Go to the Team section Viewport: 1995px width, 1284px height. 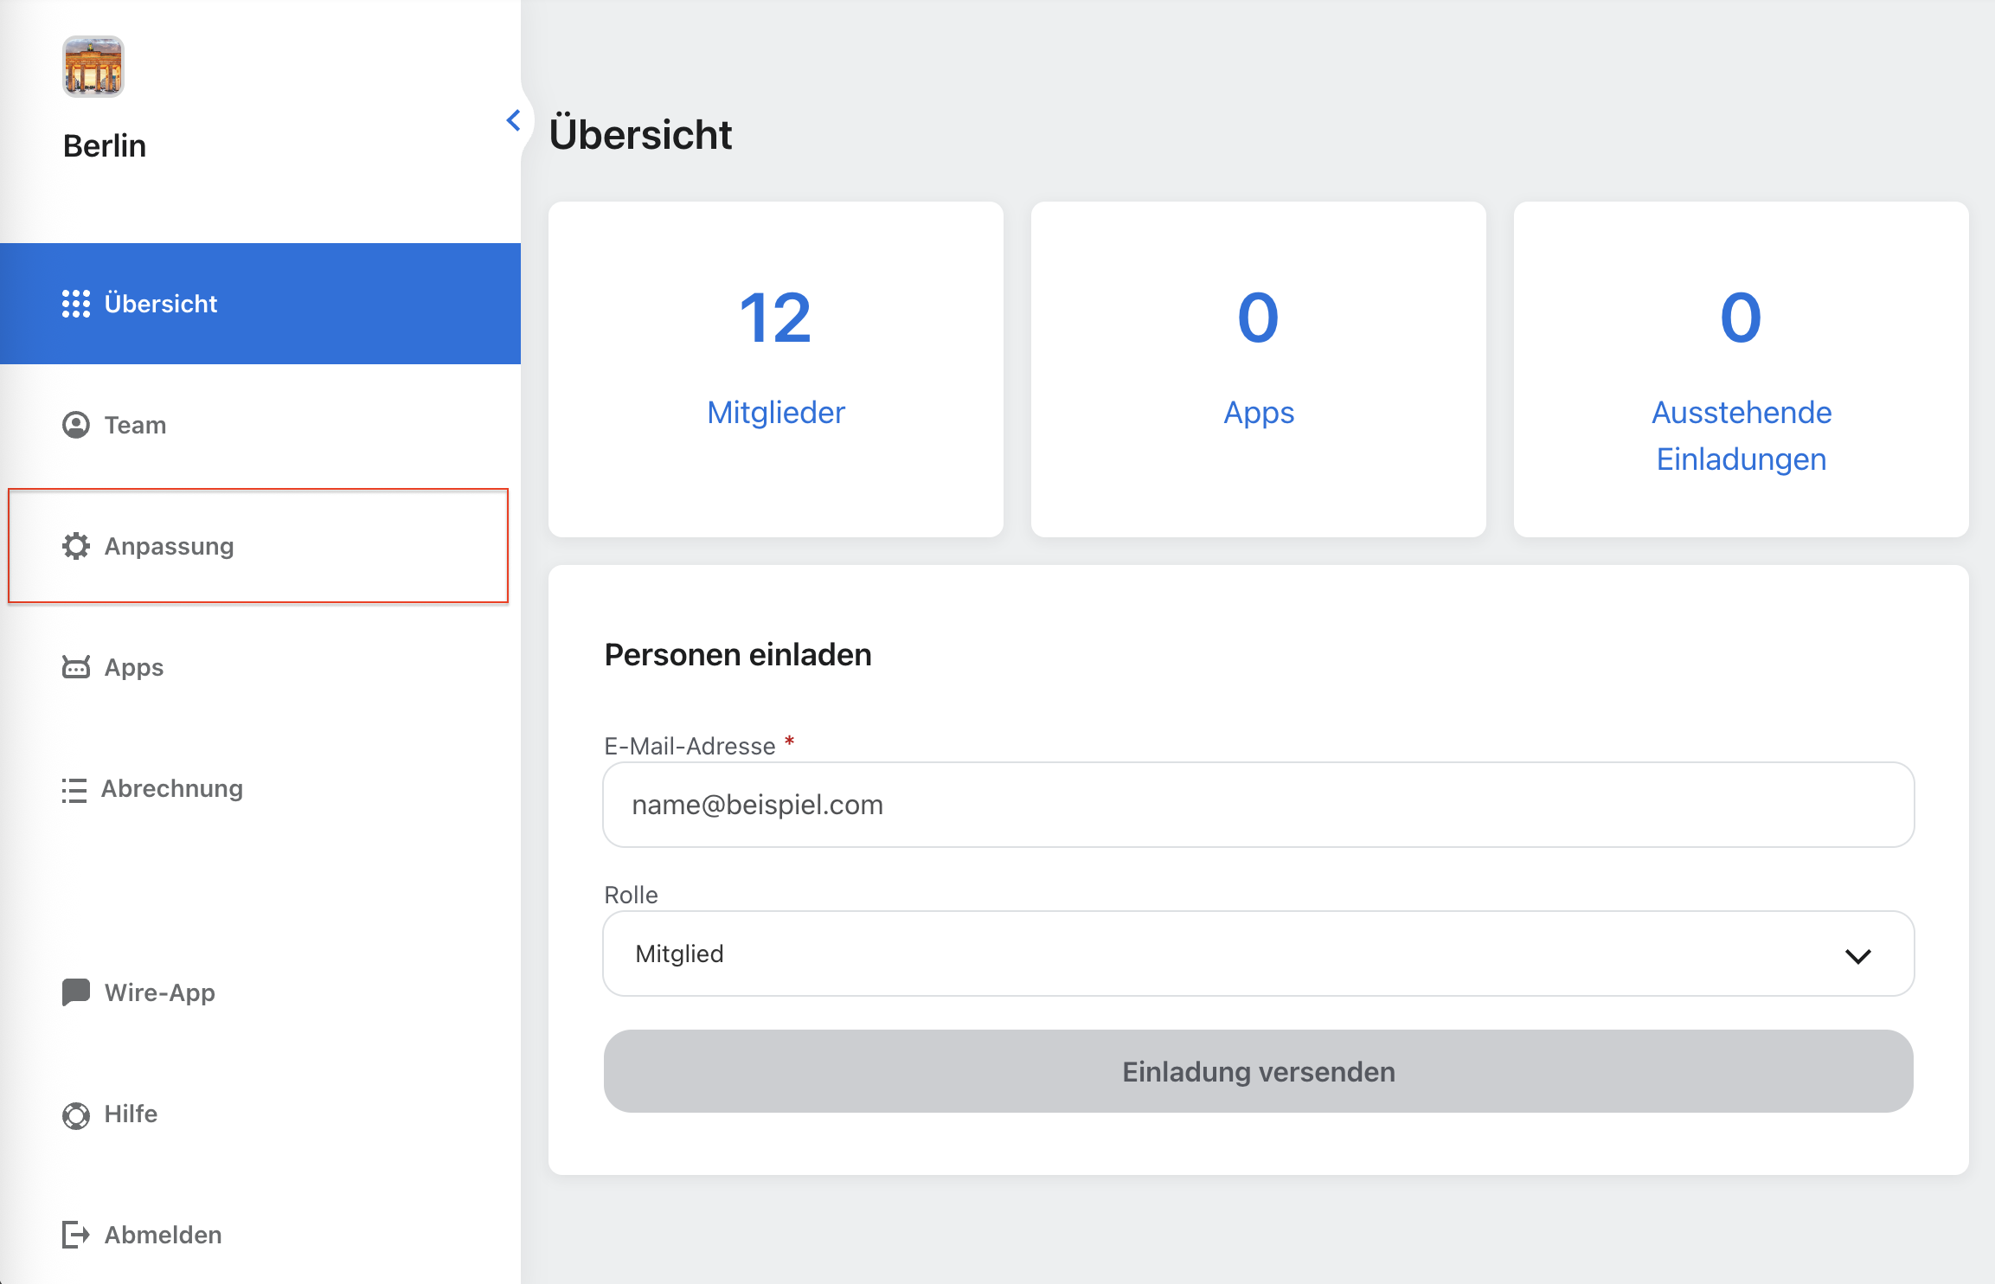[260, 425]
